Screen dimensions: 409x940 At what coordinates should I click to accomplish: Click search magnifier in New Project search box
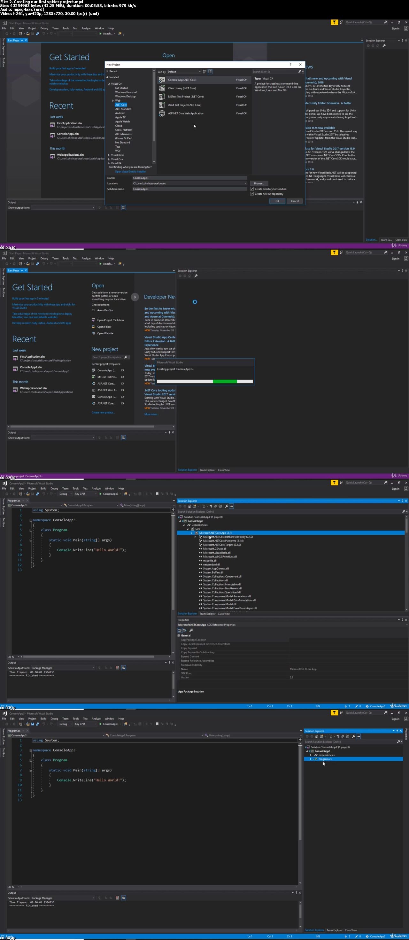point(300,72)
